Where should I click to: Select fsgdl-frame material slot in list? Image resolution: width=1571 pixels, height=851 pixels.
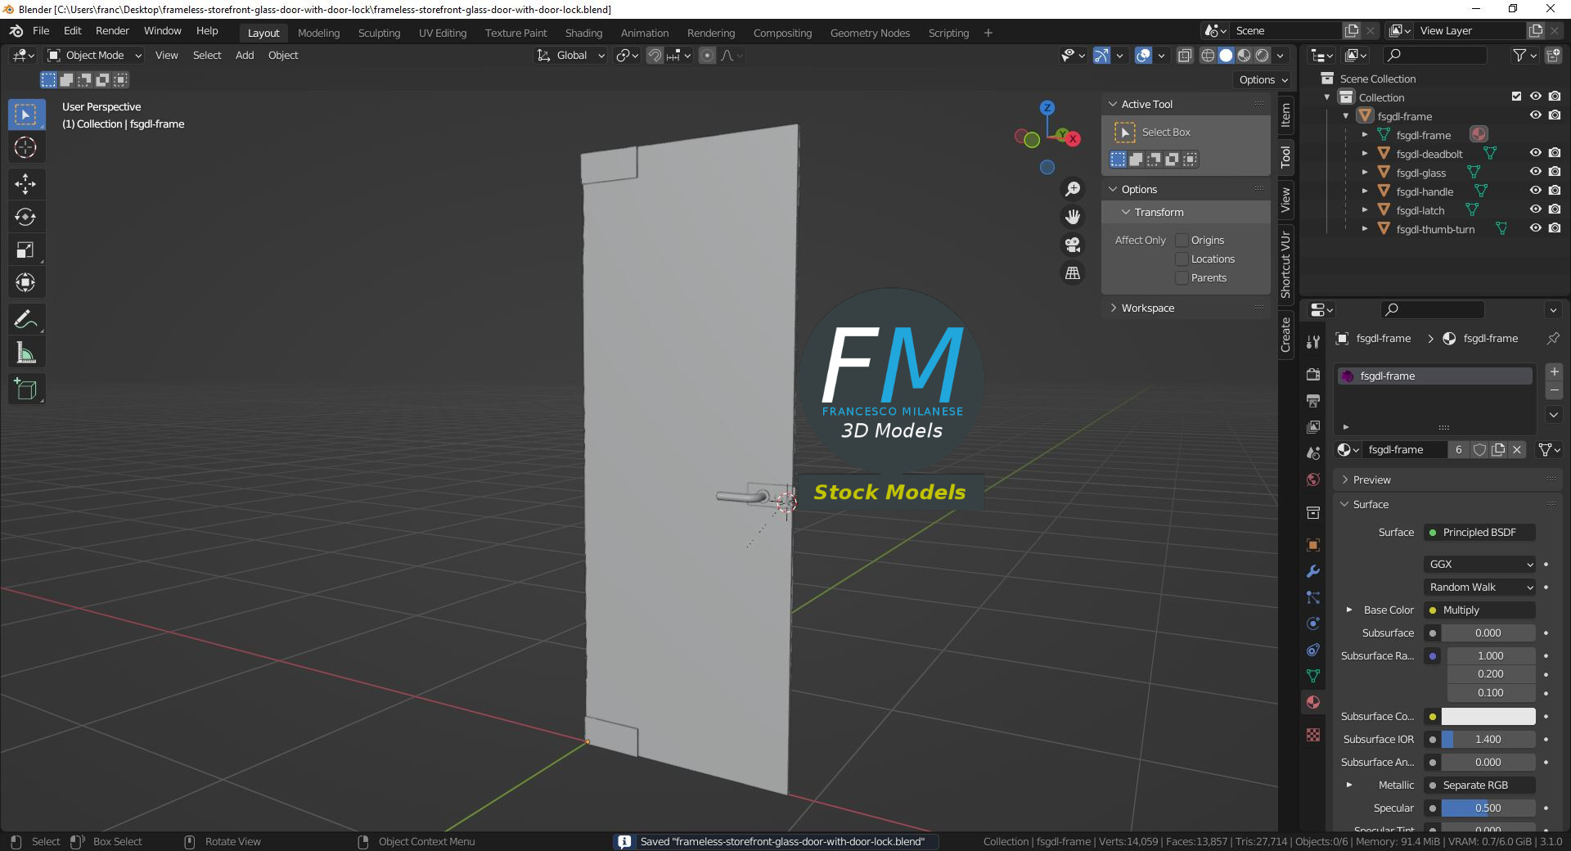[x=1434, y=376]
